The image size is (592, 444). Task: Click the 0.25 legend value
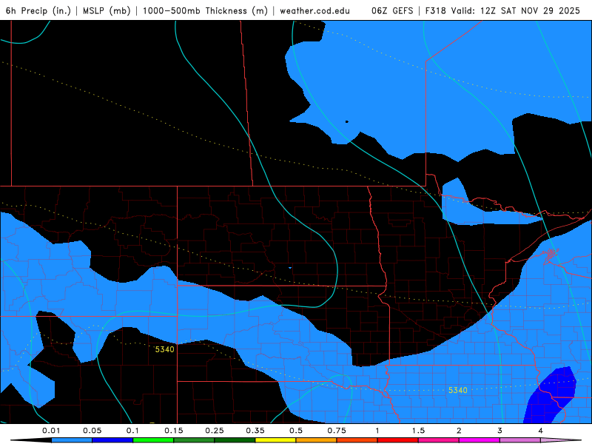pyautogui.click(x=215, y=431)
